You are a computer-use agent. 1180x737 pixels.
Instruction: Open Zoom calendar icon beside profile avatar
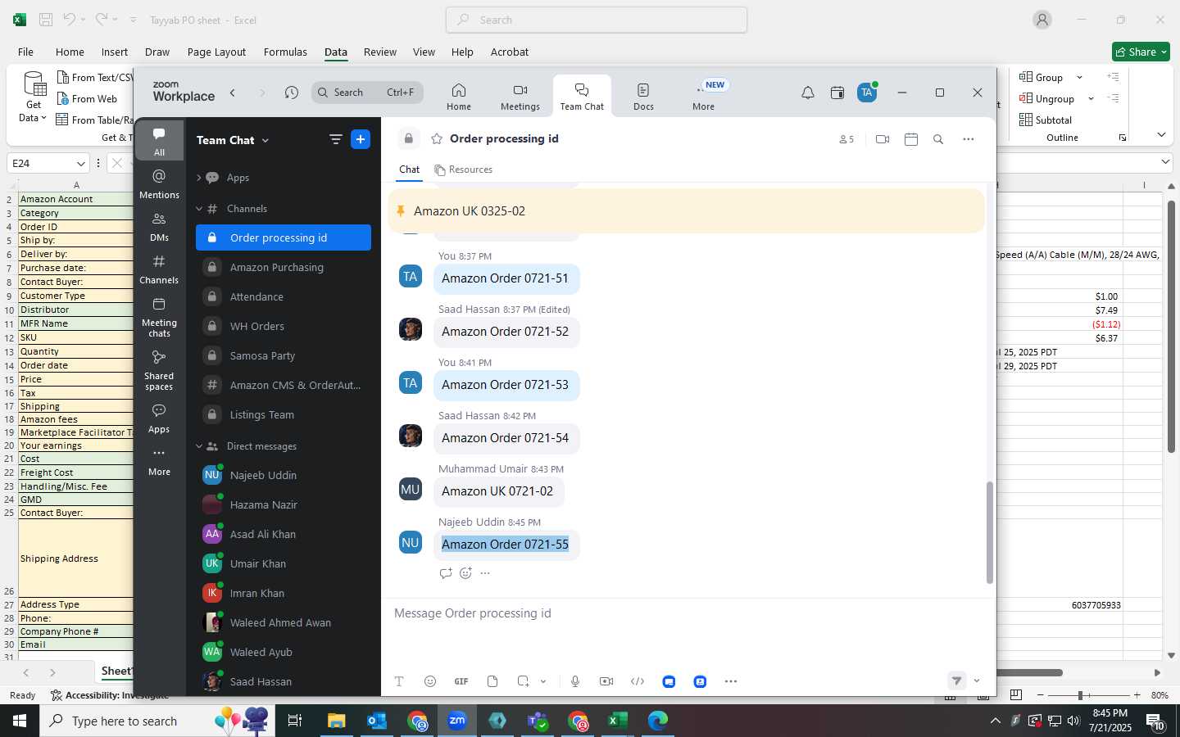point(837,93)
